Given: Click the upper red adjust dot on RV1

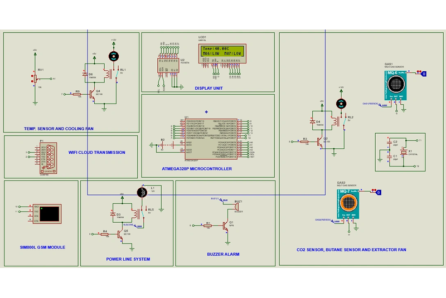Looking at the screenshot, I should pos(32,76).
